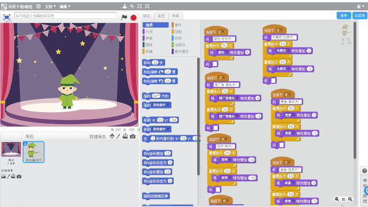
Task: Select the shrink sprite tool
Action: [147, 6]
